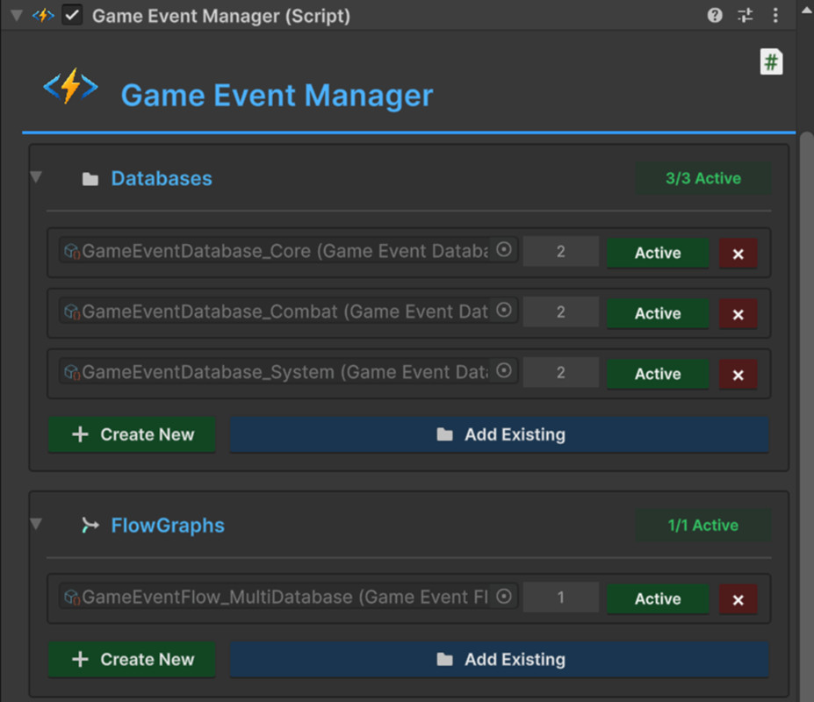Collapse the Databases section
The width and height of the screenshot is (814, 702).
click(x=36, y=176)
